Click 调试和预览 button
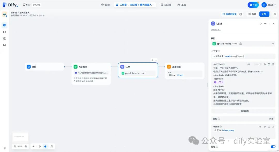This screenshot has height=152, width=279. pyautogui.click(x=229, y=14)
